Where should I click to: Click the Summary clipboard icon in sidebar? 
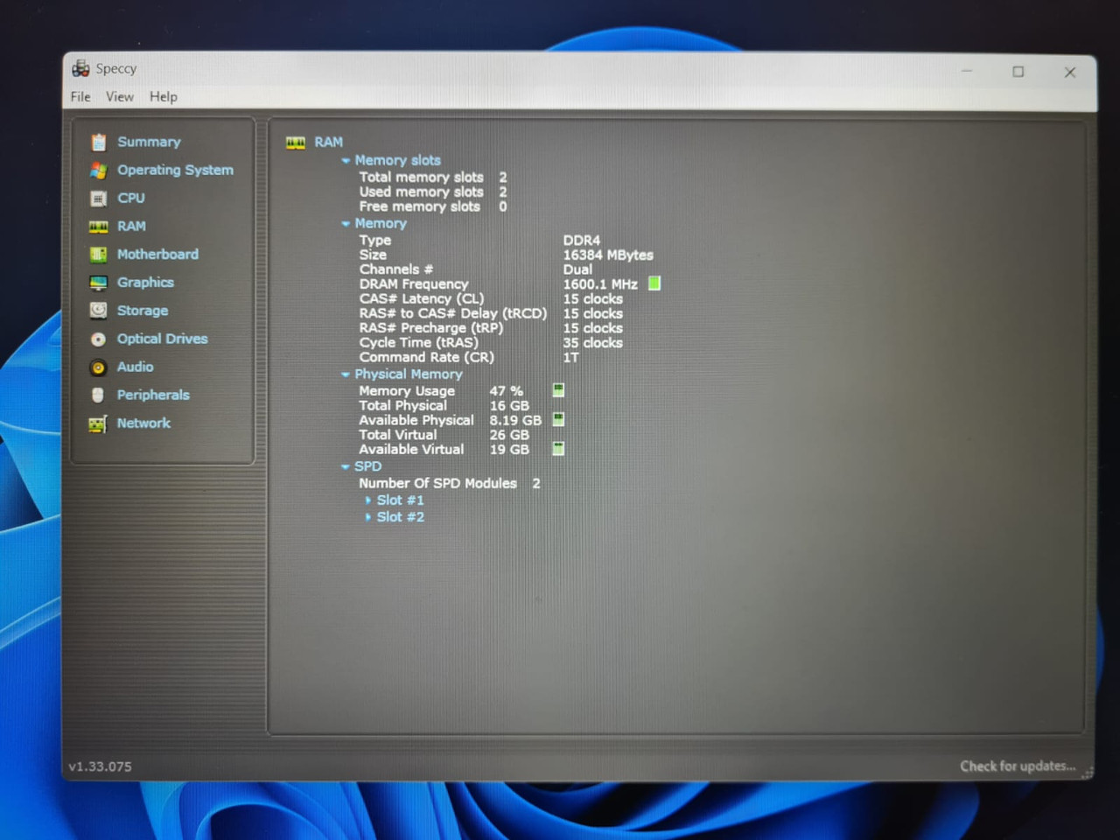(x=98, y=142)
